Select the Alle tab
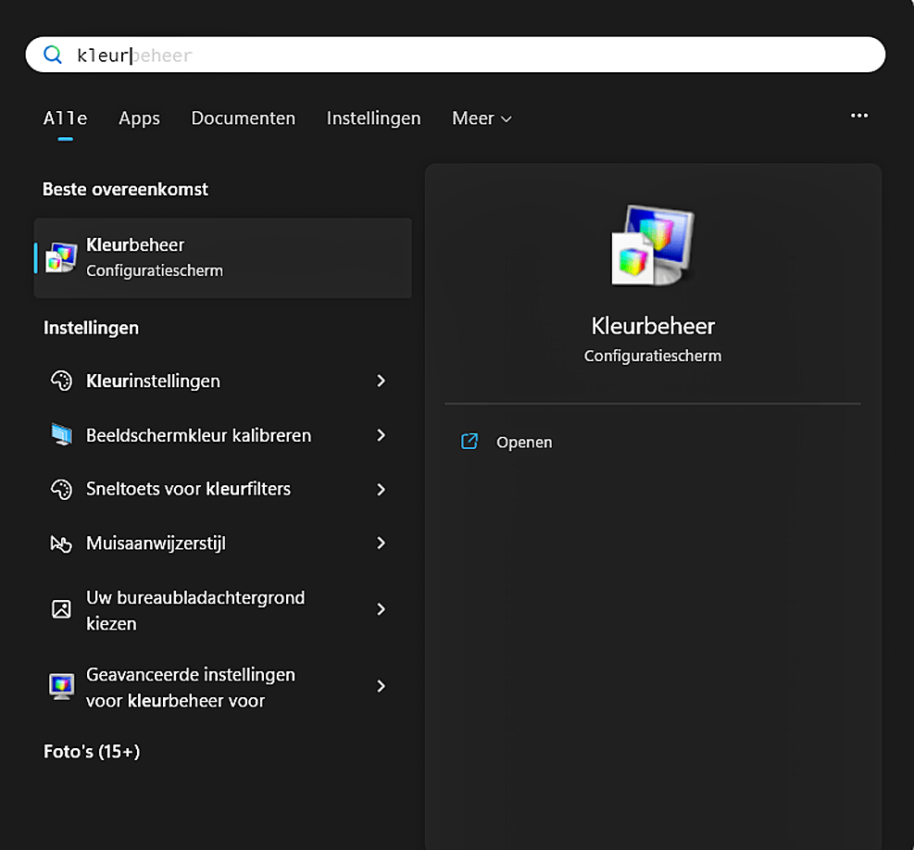914x850 pixels. click(65, 119)
